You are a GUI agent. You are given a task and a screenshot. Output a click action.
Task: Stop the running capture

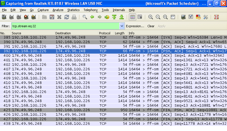click(26, 17)
